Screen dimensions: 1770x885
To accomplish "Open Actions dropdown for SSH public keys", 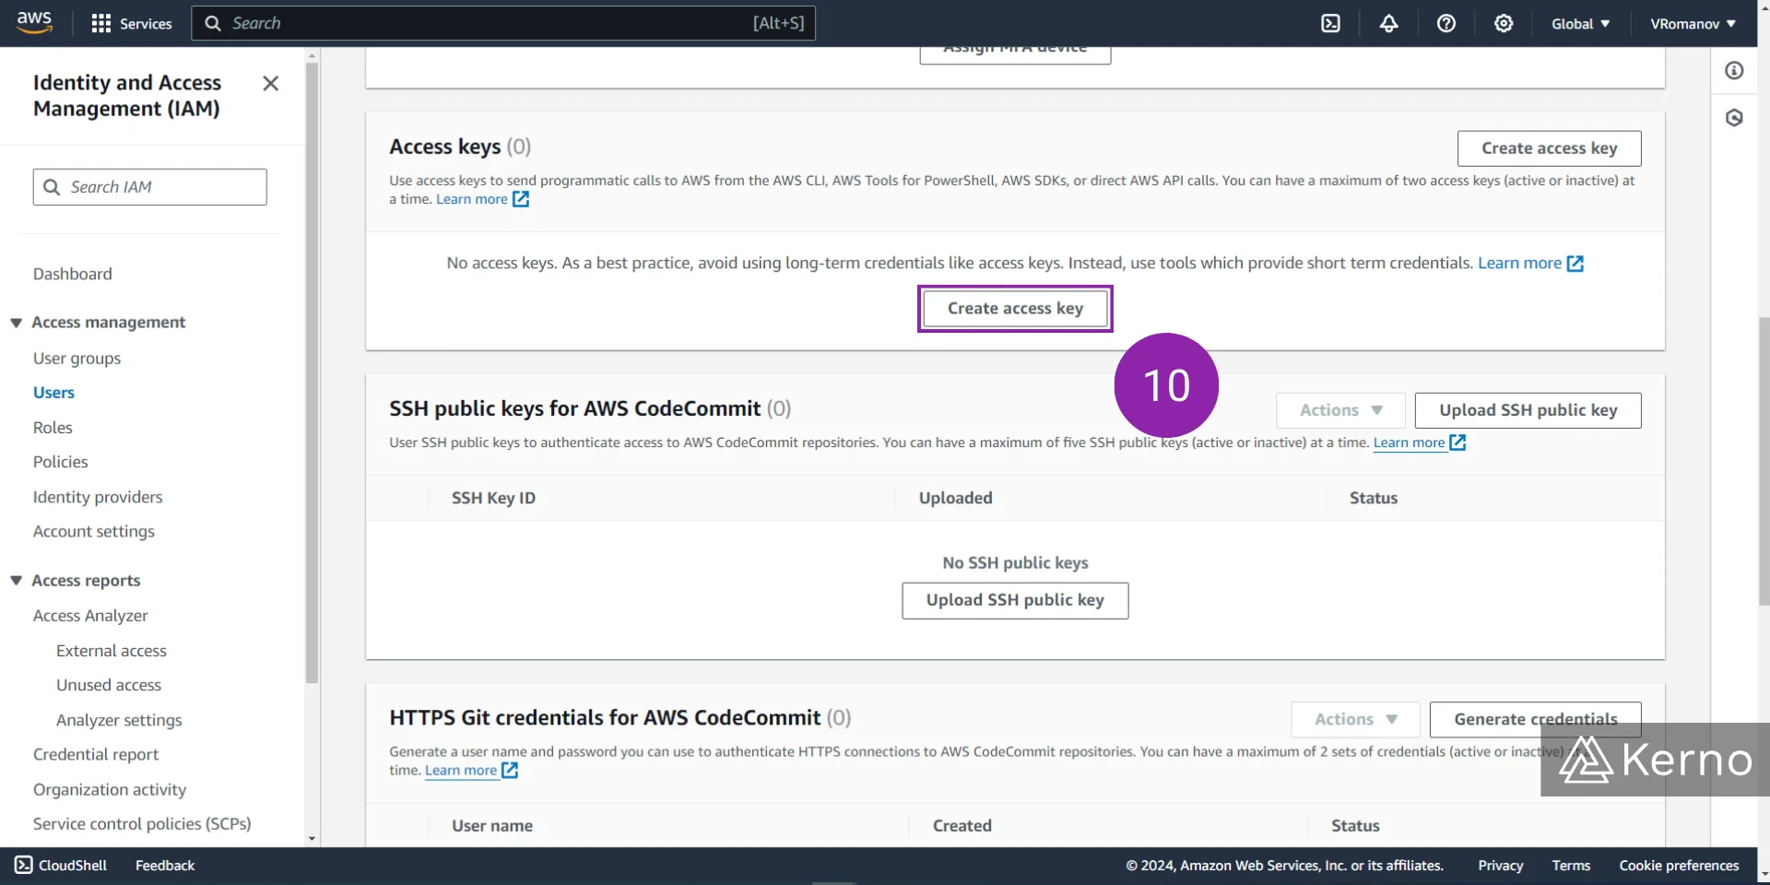I will pyautogui.click(x=1340, y=410).
